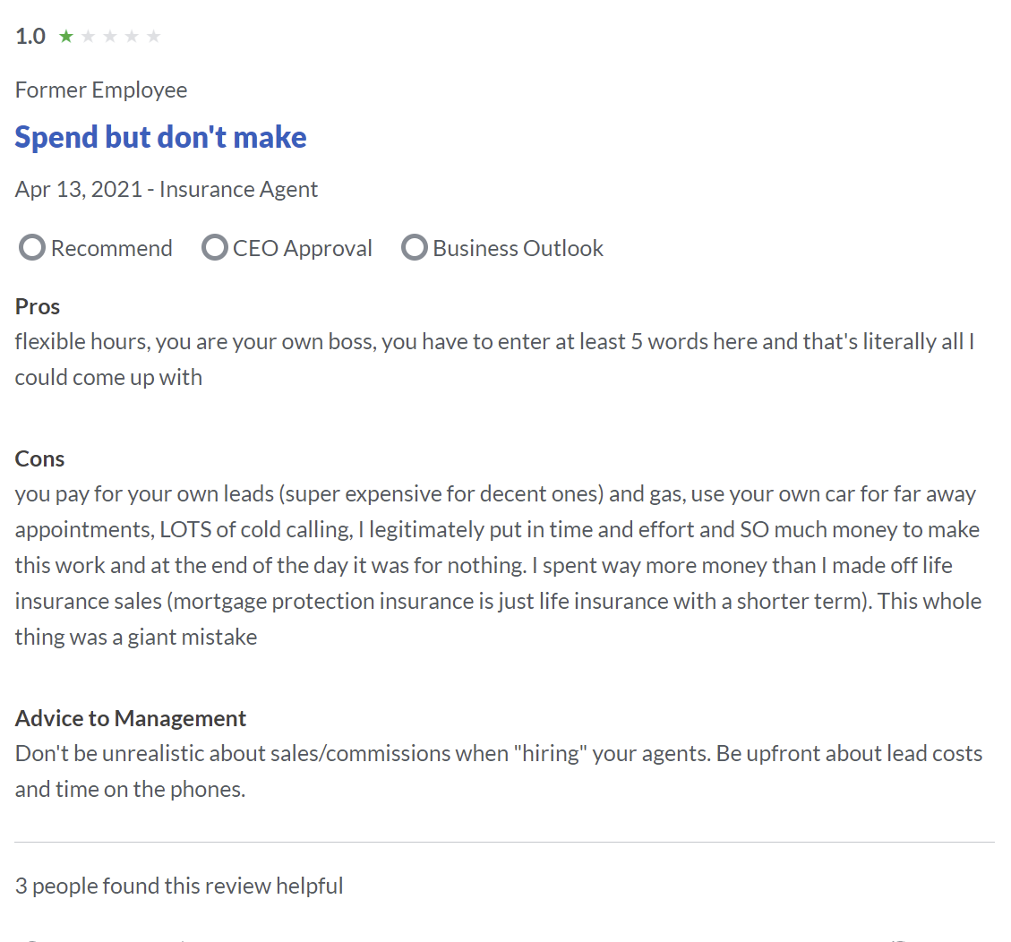The height and width of the screenshot is (942, 1011).
Task: Click the CEO Approval circle indicator
Action: (x=215, y=248)
